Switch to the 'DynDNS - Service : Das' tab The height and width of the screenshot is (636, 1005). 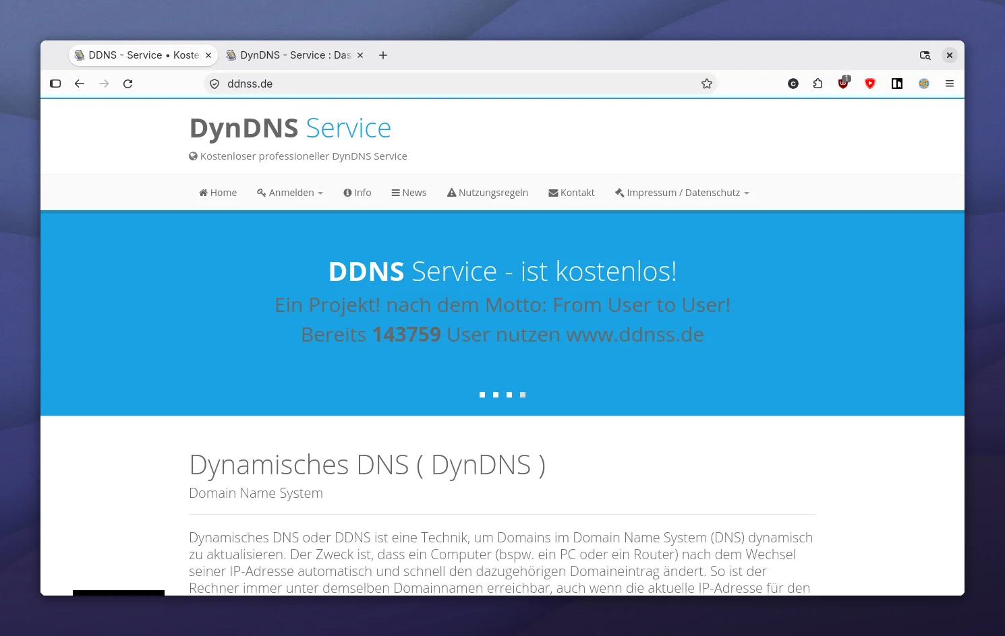(x=295, y=55)
